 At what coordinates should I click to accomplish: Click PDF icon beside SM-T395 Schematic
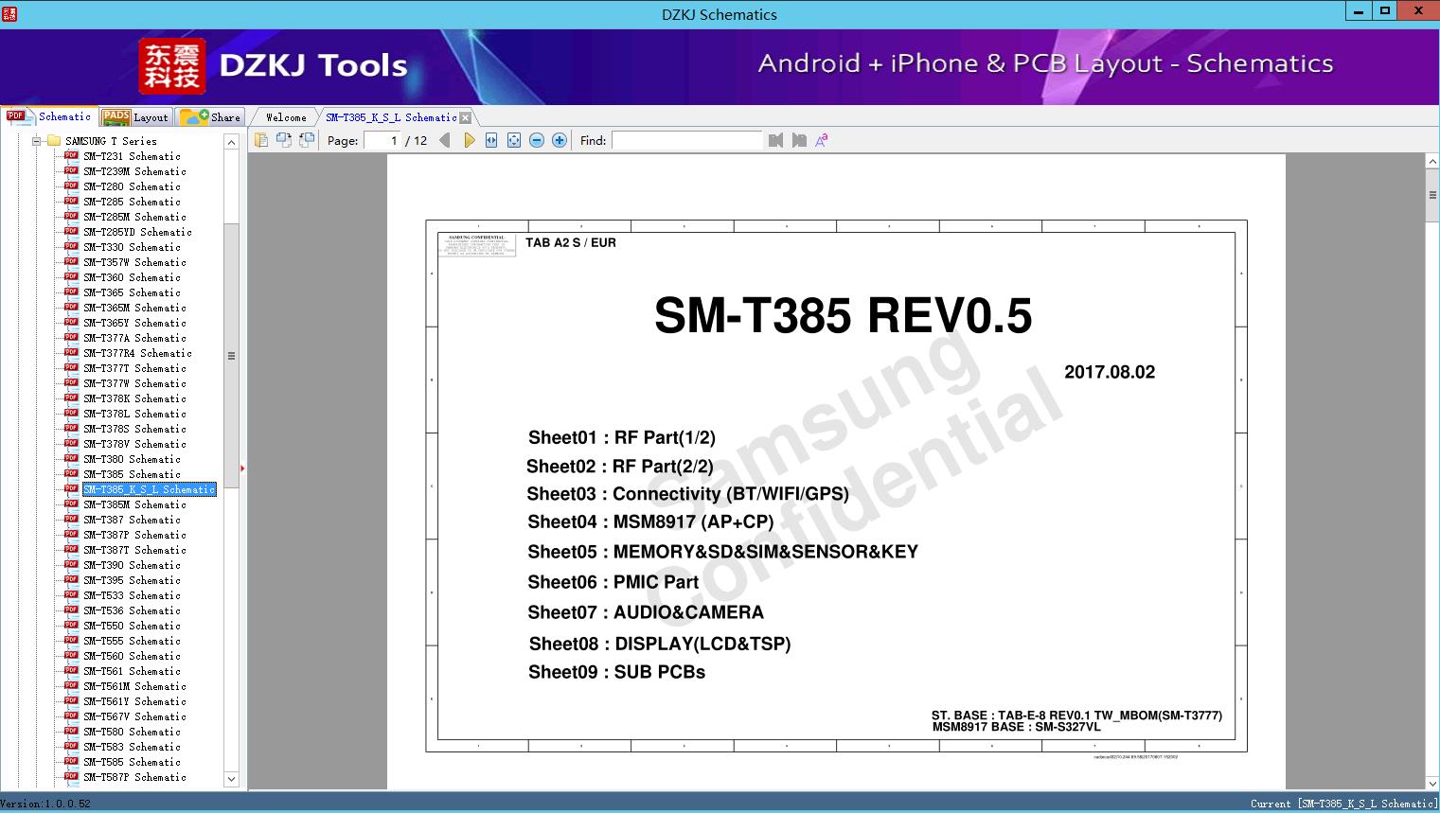(71, 579)
